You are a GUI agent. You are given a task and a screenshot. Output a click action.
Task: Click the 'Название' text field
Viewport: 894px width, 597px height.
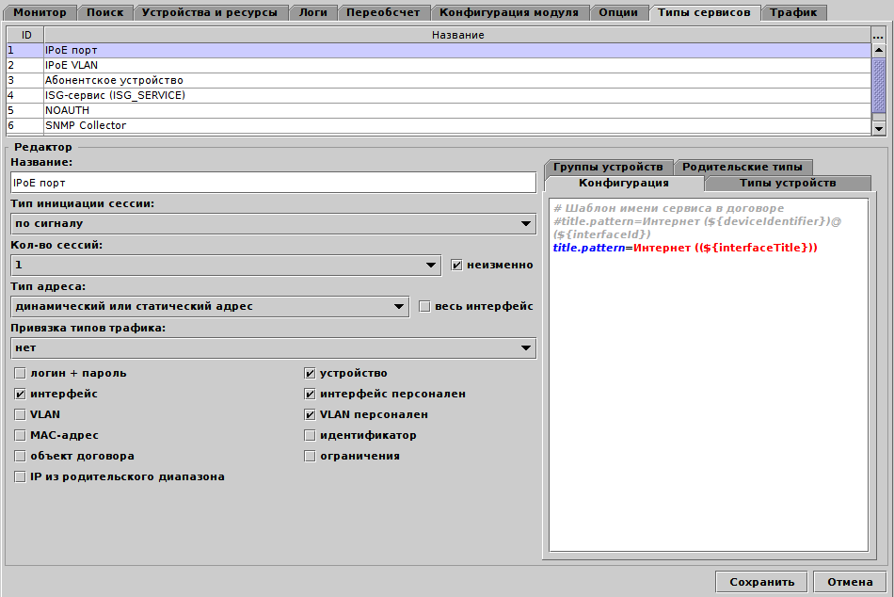273,183
